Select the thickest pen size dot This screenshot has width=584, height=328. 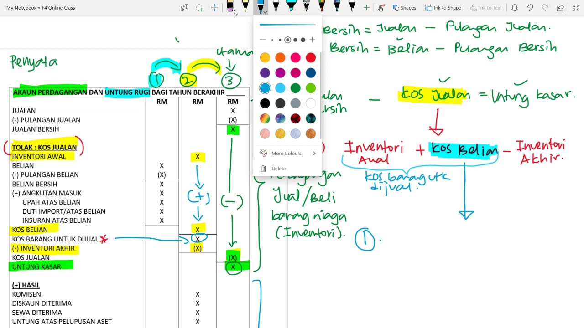pos(303,40)
